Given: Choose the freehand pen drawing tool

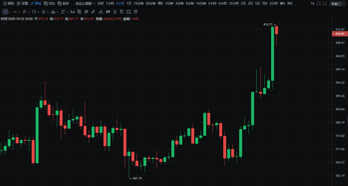Looking at the screenshot, I should (101, 12).
